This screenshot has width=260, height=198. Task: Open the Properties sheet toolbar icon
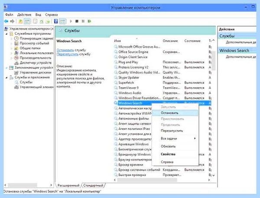tap(35, 21)
